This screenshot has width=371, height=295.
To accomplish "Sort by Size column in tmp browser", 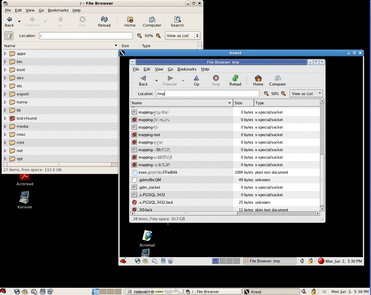I will tap(243, 103).
